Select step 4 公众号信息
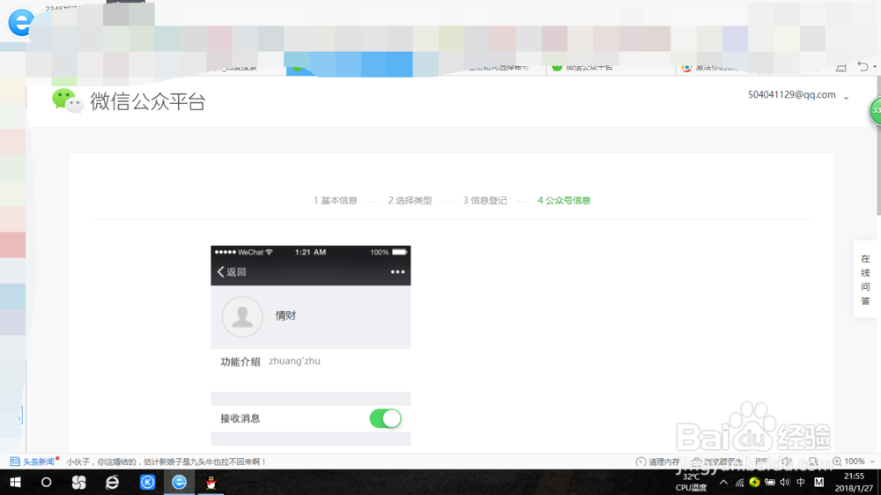This screenshot has height=495, width=881. coord(564,201)
